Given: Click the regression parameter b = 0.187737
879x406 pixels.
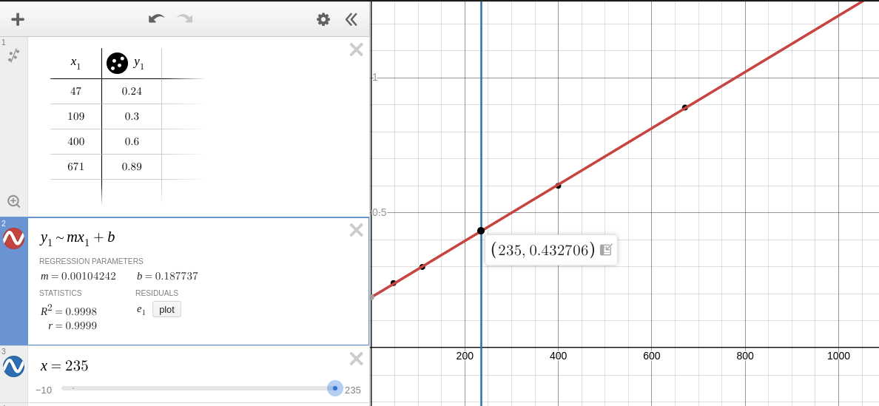Looking at the screenshot, I should pyautogui.click(x=167, y=276).
